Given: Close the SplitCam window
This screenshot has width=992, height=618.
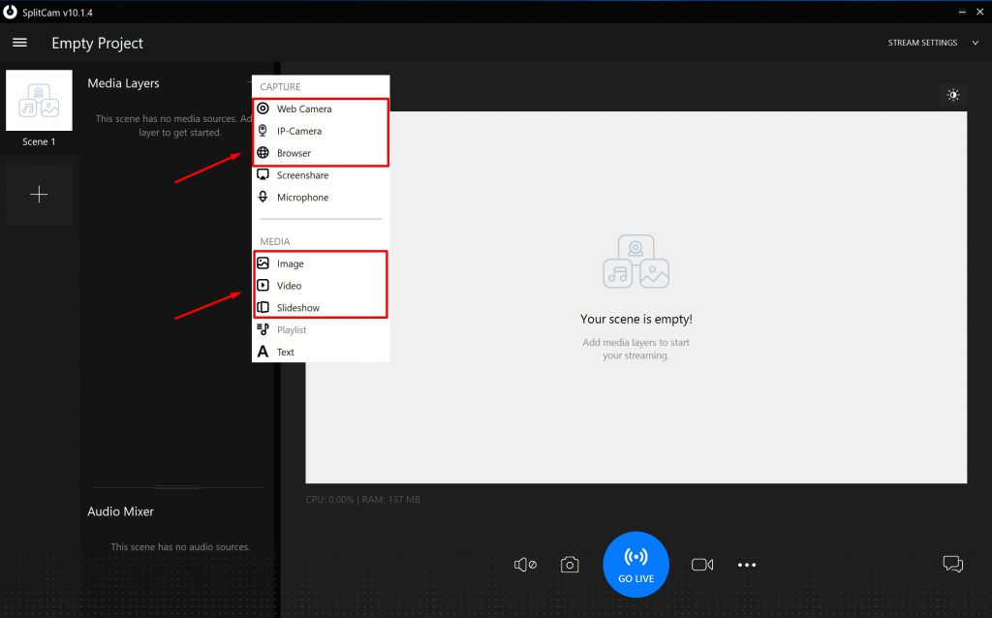Looking at the screenshot, I should click(x=980, y=12).
